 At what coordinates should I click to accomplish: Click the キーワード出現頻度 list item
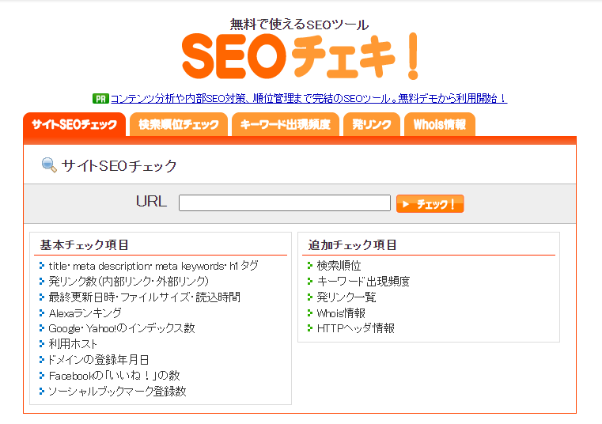(363, 281)
